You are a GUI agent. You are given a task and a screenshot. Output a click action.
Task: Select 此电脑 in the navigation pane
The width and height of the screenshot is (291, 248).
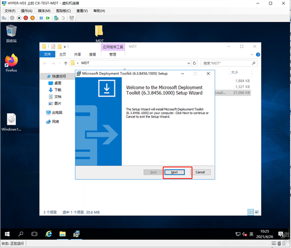coord(54,112)
